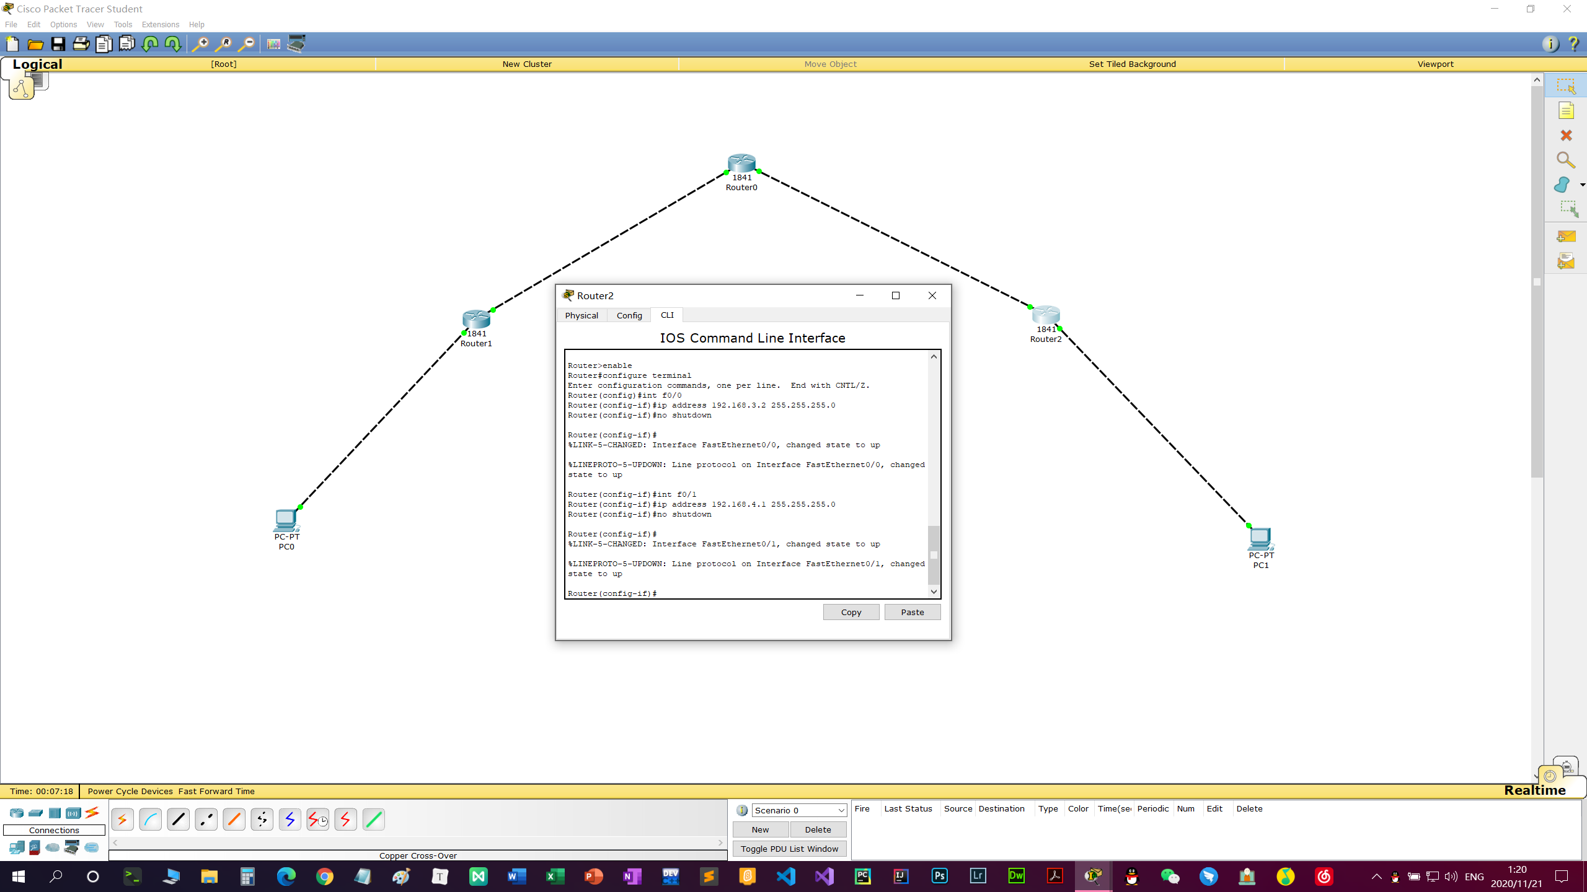Select the Resize Shape tool
This screenshot has width=1587, height=892.
click(x=1568, y=209)
